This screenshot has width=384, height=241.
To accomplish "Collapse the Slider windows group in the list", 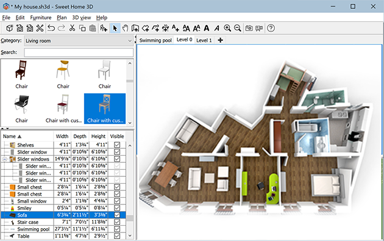I will coord(4,159).
